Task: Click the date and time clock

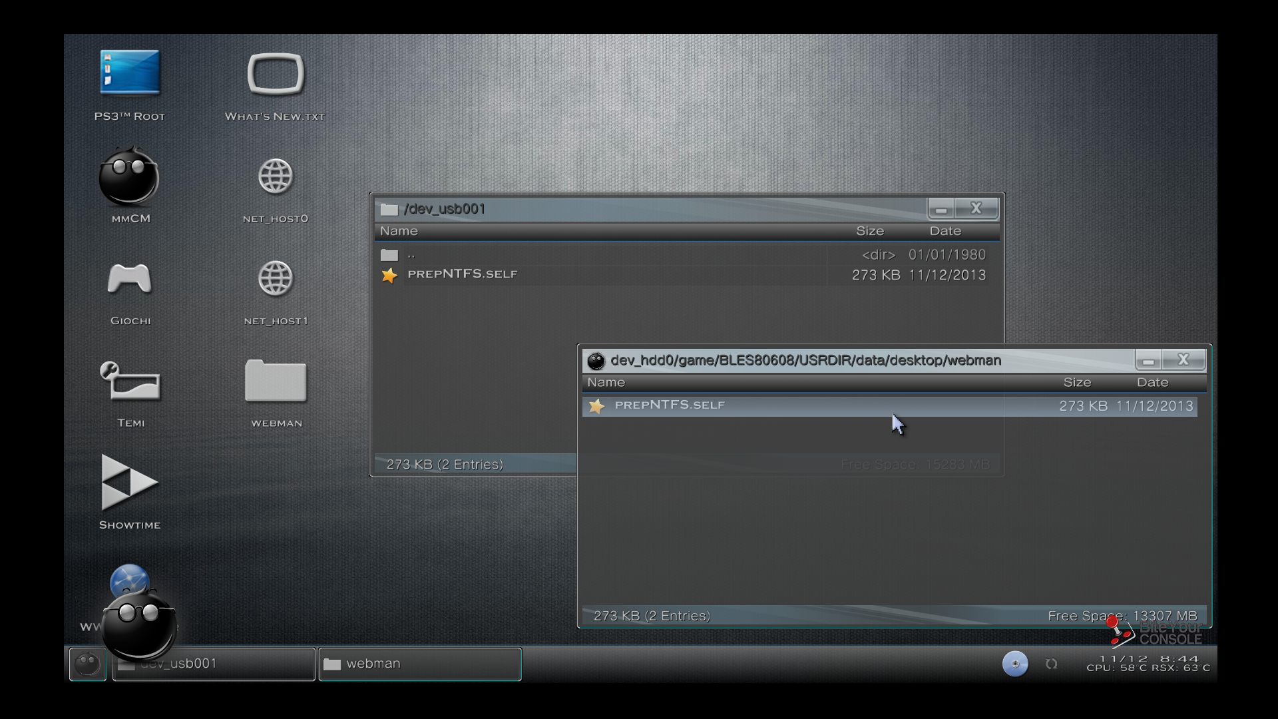Action: [x=1149, y=658]
